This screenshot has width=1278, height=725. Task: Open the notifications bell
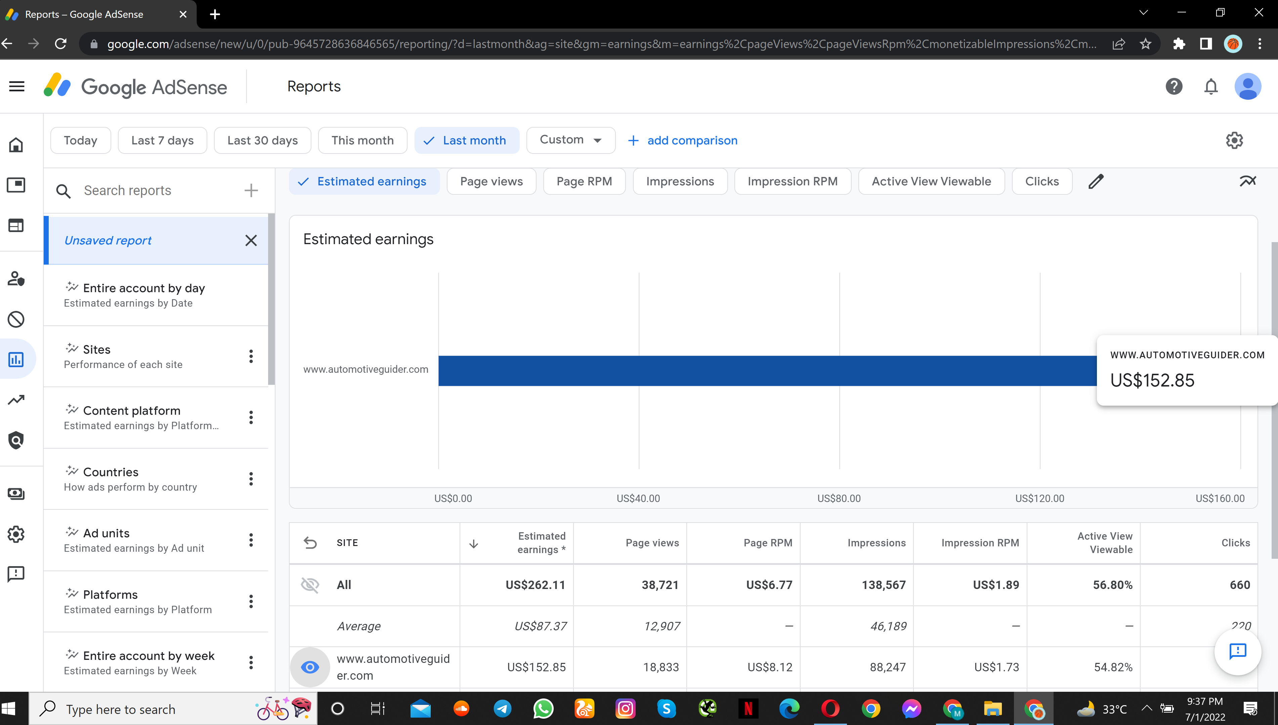tap(1211, 87)
